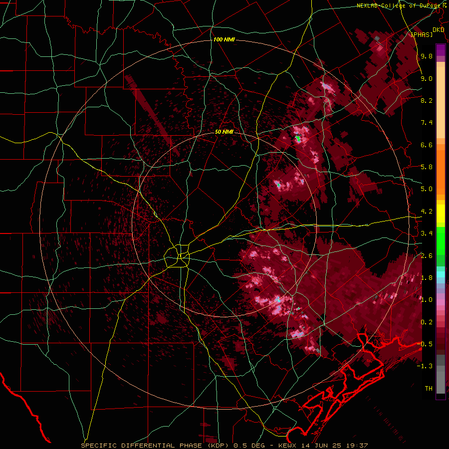Click the 3.4 value on the scale
This screenshot has width=449, height=449.
pos(427,233)
